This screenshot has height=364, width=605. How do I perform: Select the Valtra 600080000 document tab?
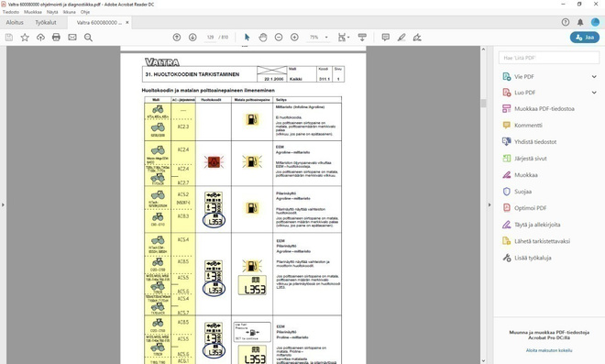click(x=99, y=23)
